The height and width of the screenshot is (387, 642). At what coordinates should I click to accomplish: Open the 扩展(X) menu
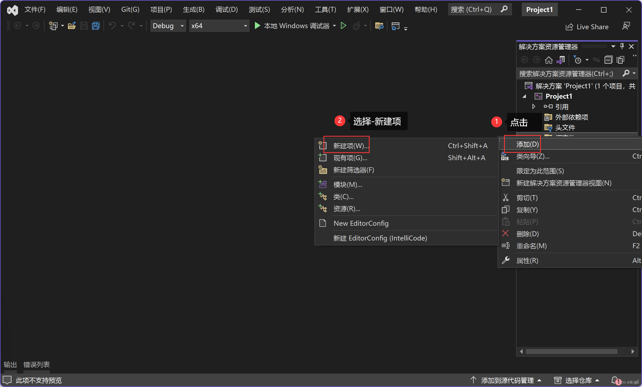click(x=358, y=10)
